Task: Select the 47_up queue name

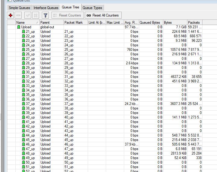Action: click(30, 149)
